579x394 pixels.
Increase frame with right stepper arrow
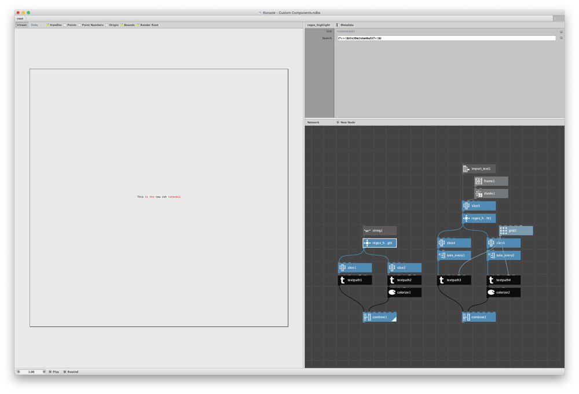pos(44,372)
